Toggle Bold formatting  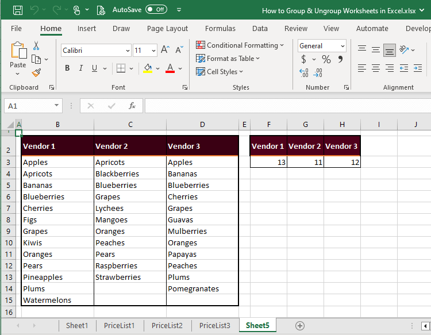67,68
